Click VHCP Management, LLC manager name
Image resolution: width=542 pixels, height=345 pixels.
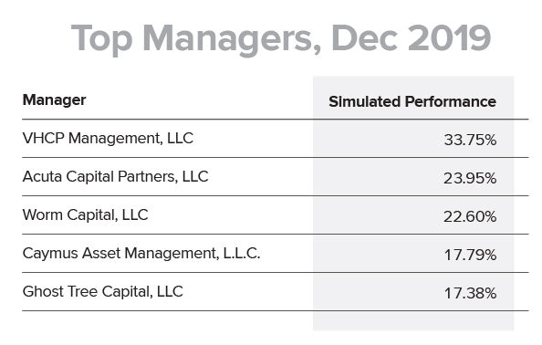[x=108, y=139]
